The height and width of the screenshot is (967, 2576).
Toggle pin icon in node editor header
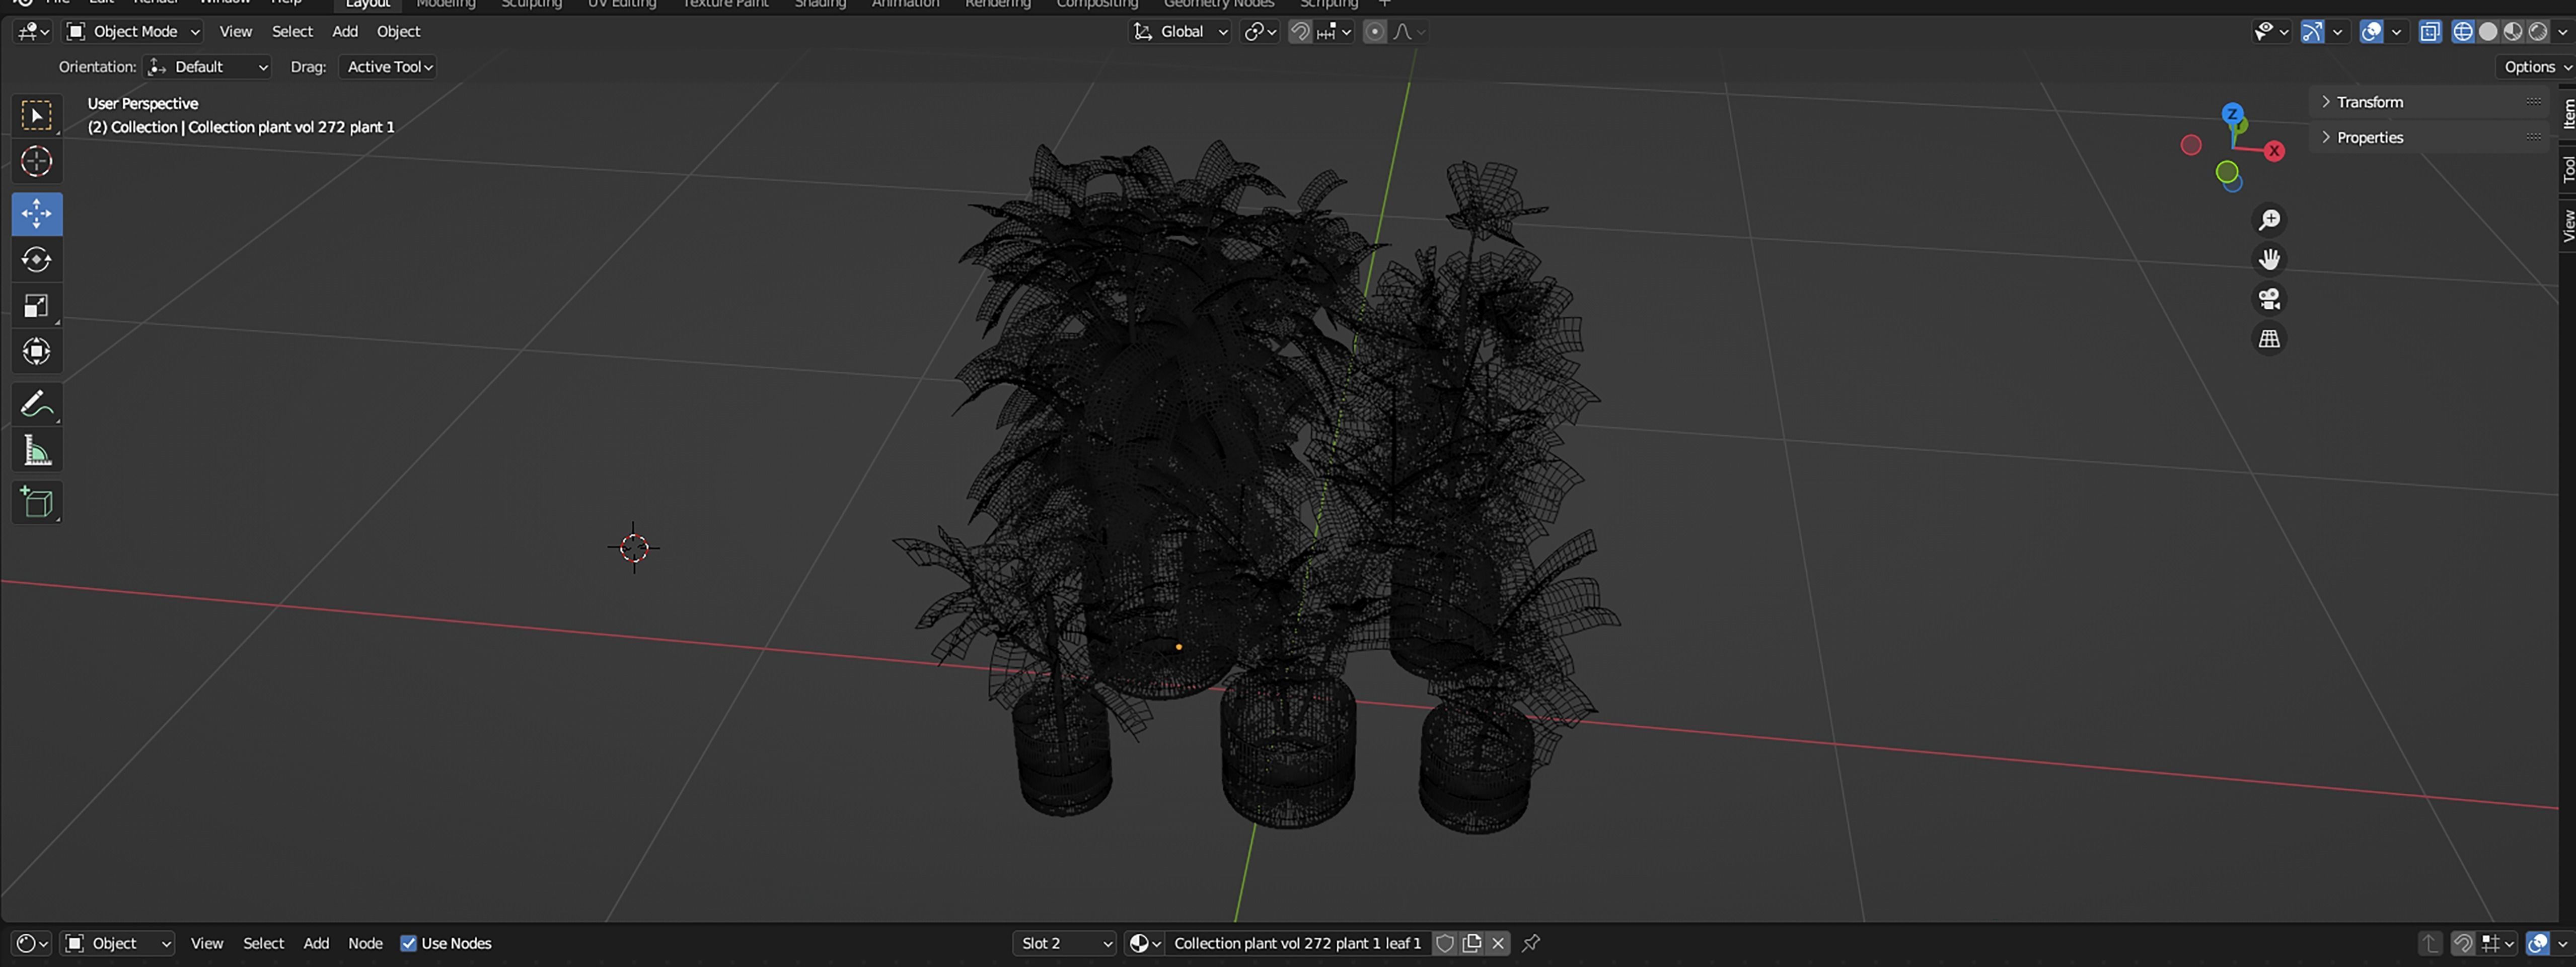coord(1530,943)
